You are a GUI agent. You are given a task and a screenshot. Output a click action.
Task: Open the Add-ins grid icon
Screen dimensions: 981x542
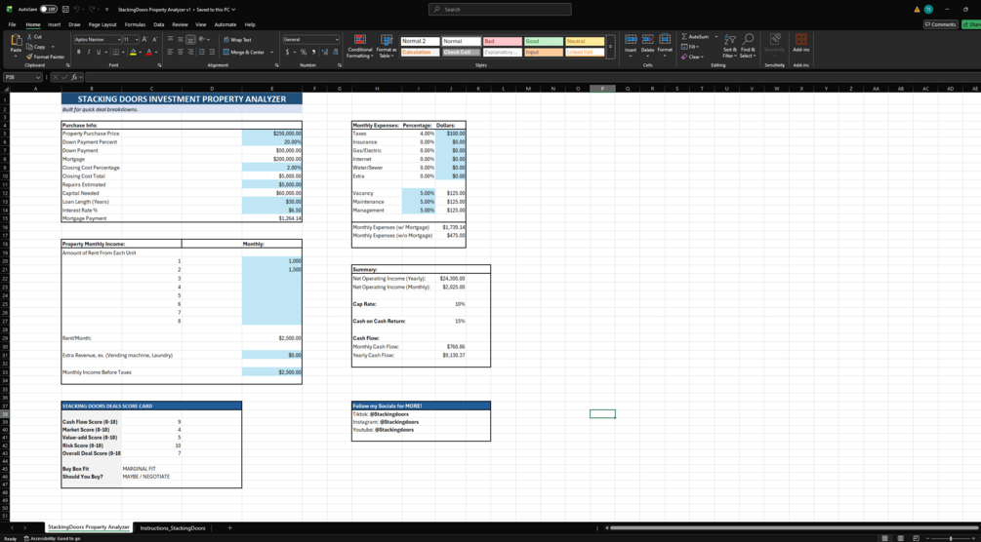(x=800, y=39)
